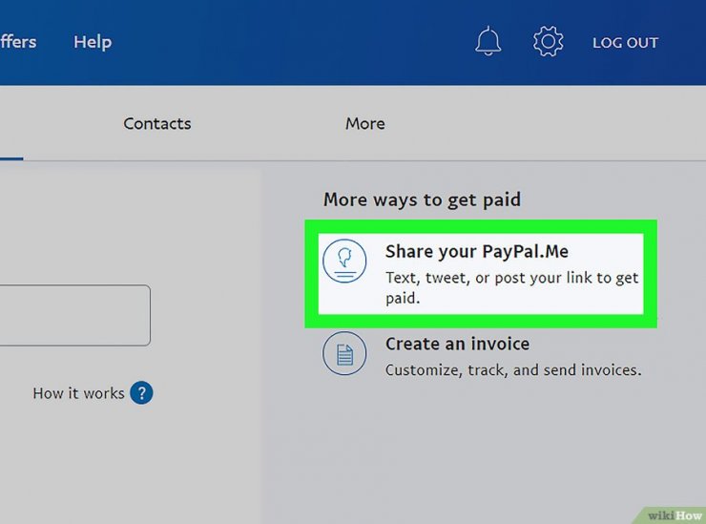706x524 pixels.
Task: Click the How it works text
Action: 78,393
